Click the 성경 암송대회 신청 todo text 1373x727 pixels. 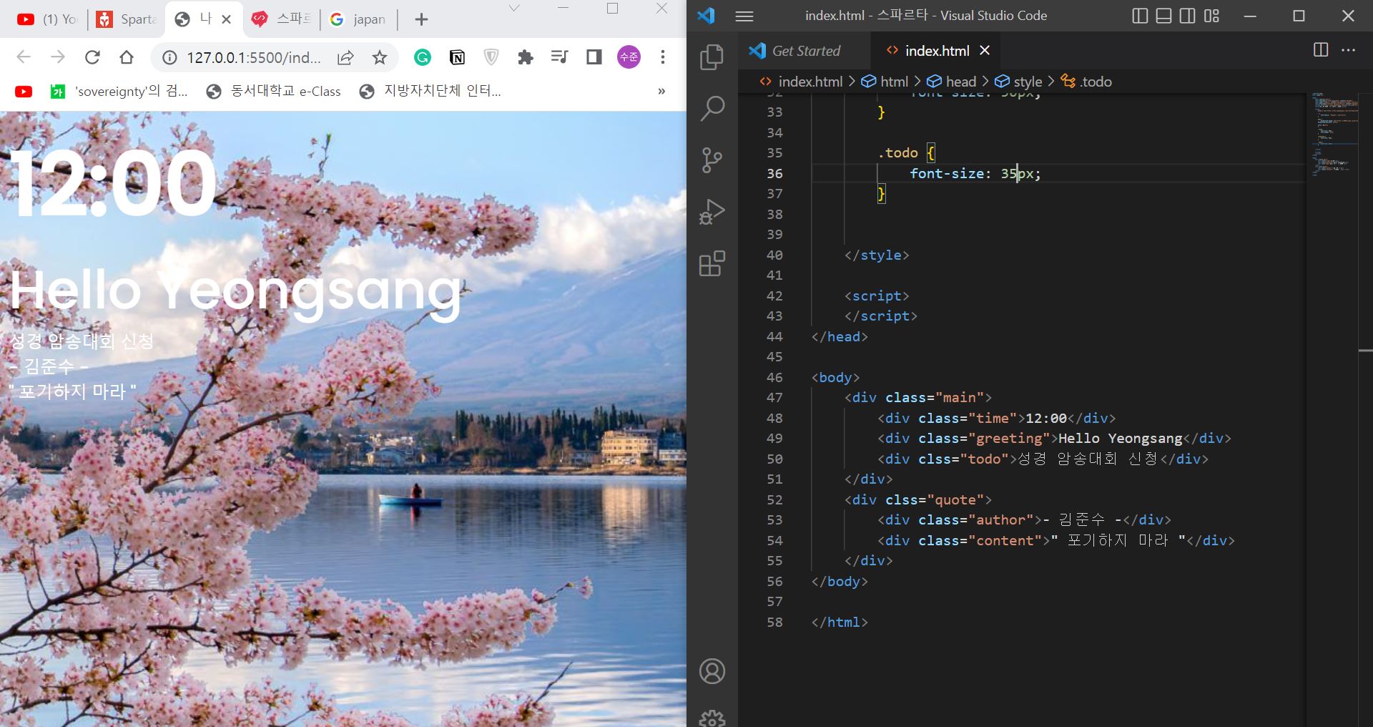[x=82, y=341]
